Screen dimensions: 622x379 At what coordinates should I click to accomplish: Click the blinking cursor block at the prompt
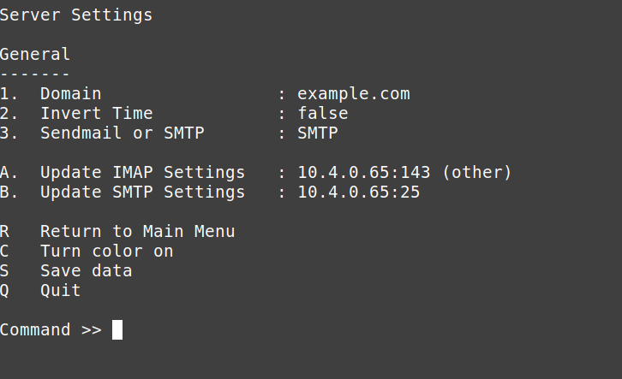[117, 330]
